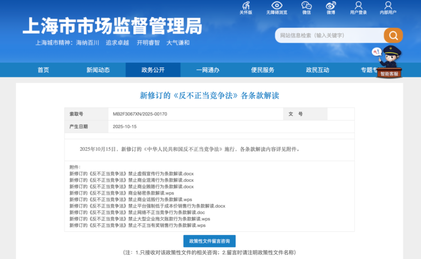Click the 用户登录 user login icon
The height and width of the screenshot is (259, 421).
[358, 6]
